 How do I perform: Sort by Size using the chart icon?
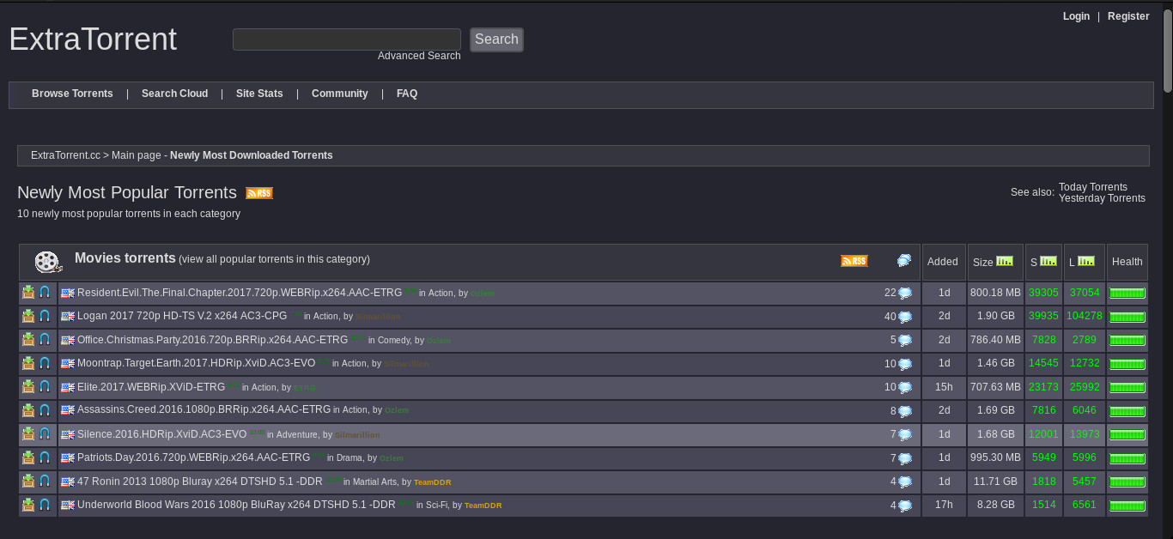(x=1004, y=261)
